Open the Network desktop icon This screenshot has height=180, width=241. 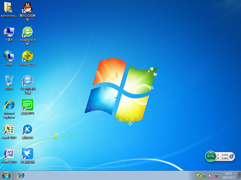(x=9, y=56)
